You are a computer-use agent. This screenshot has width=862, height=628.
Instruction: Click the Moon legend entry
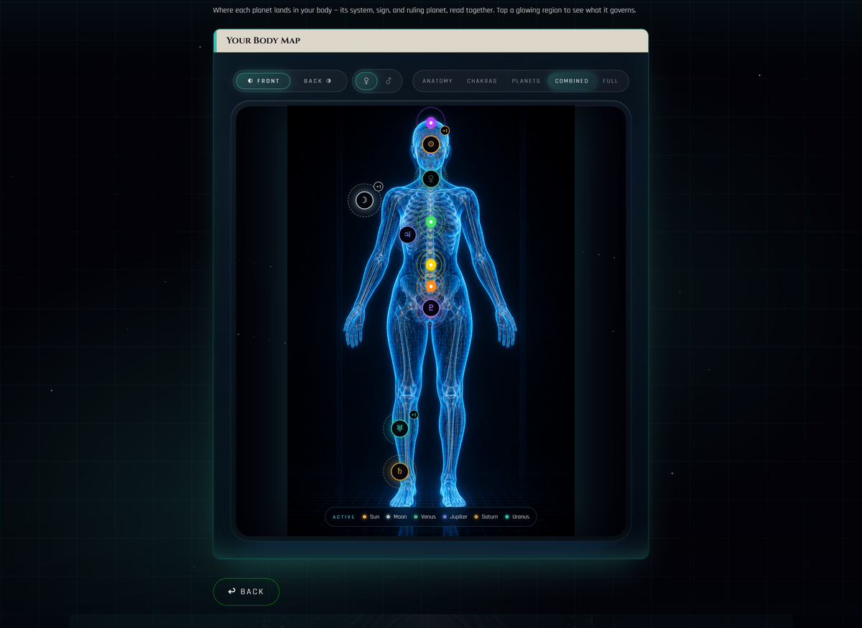tap(397, 517)
